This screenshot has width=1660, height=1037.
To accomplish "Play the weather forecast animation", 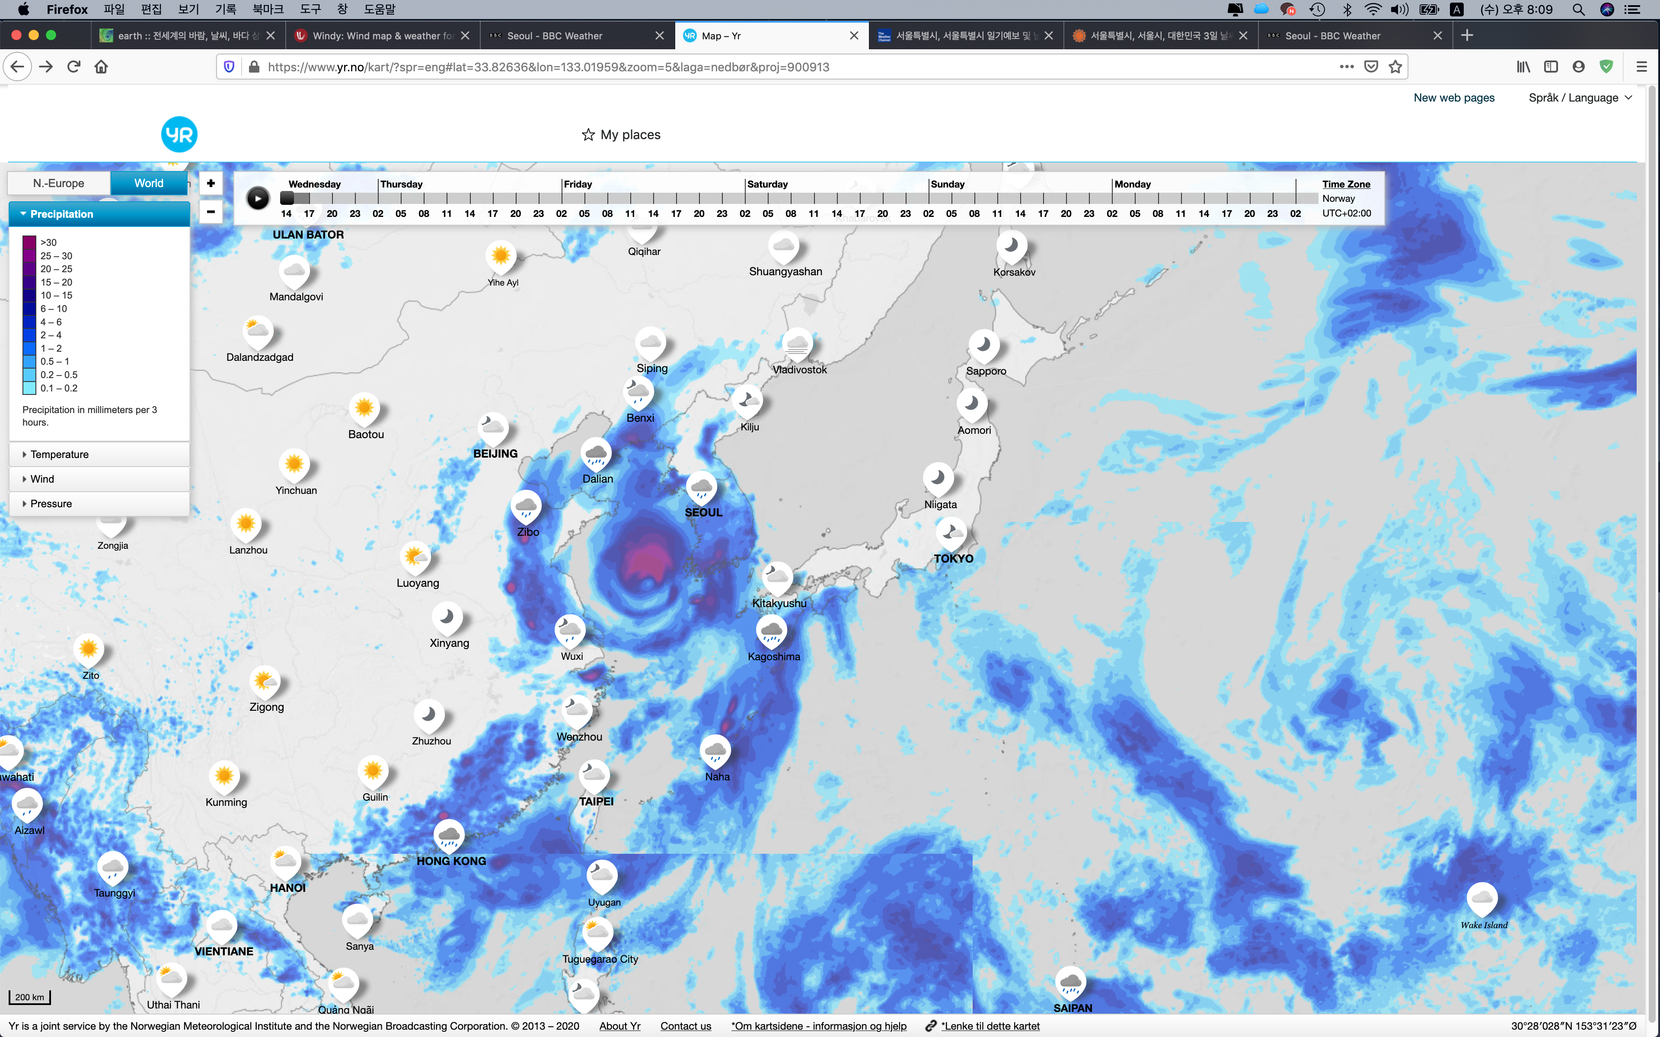I will click(258, 198).
